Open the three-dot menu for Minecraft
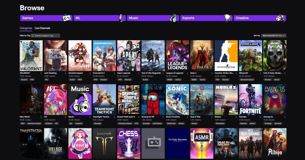This screenshot has width=305, height=160. click(x=260, y=73)
